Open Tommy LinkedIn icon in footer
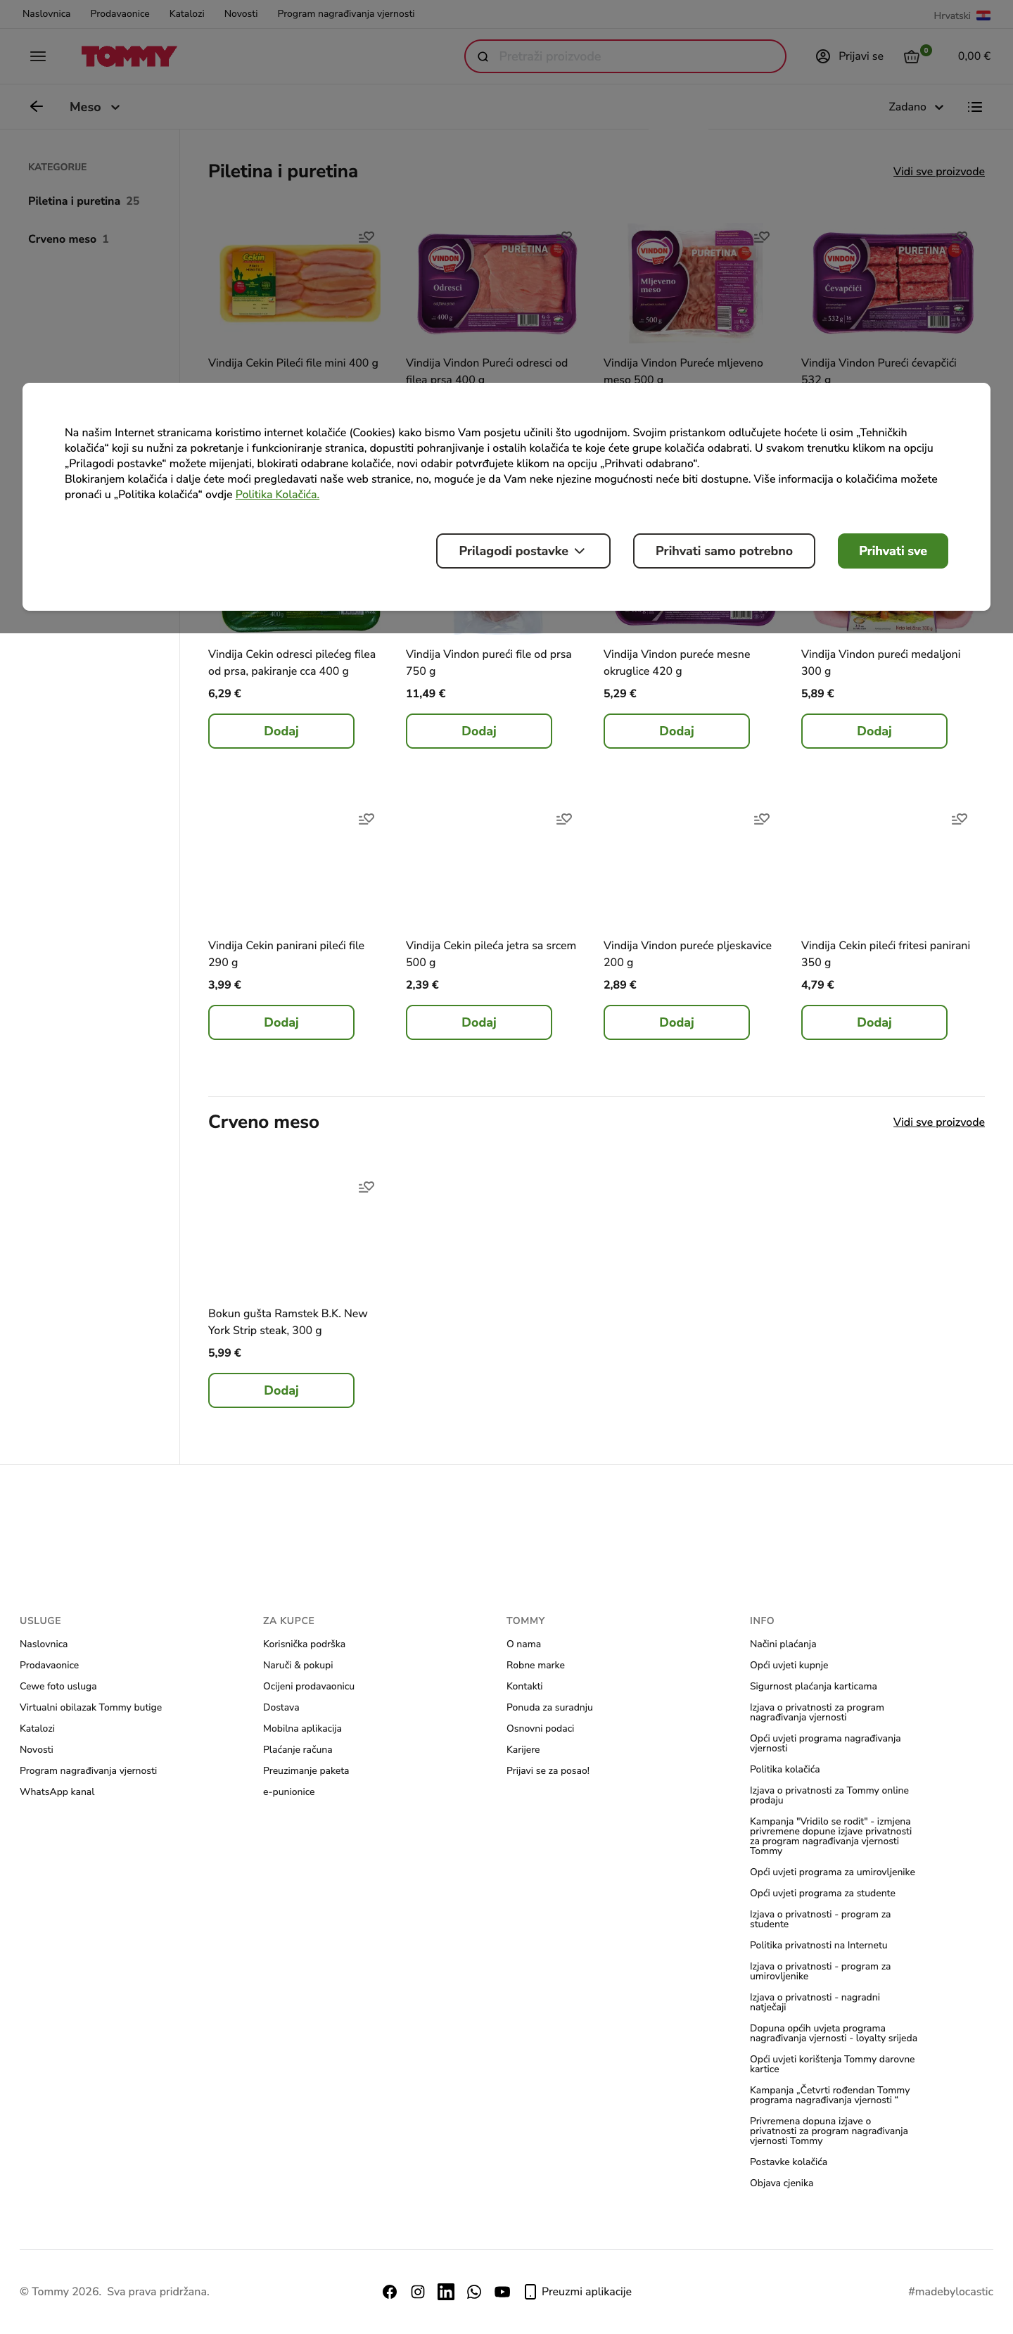 click(x=446, y=2291)
